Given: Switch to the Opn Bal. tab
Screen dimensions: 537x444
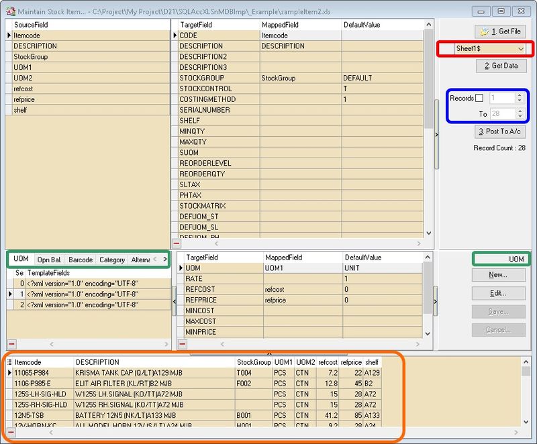Looking at the screenshot, I should (x=49, y=260).
